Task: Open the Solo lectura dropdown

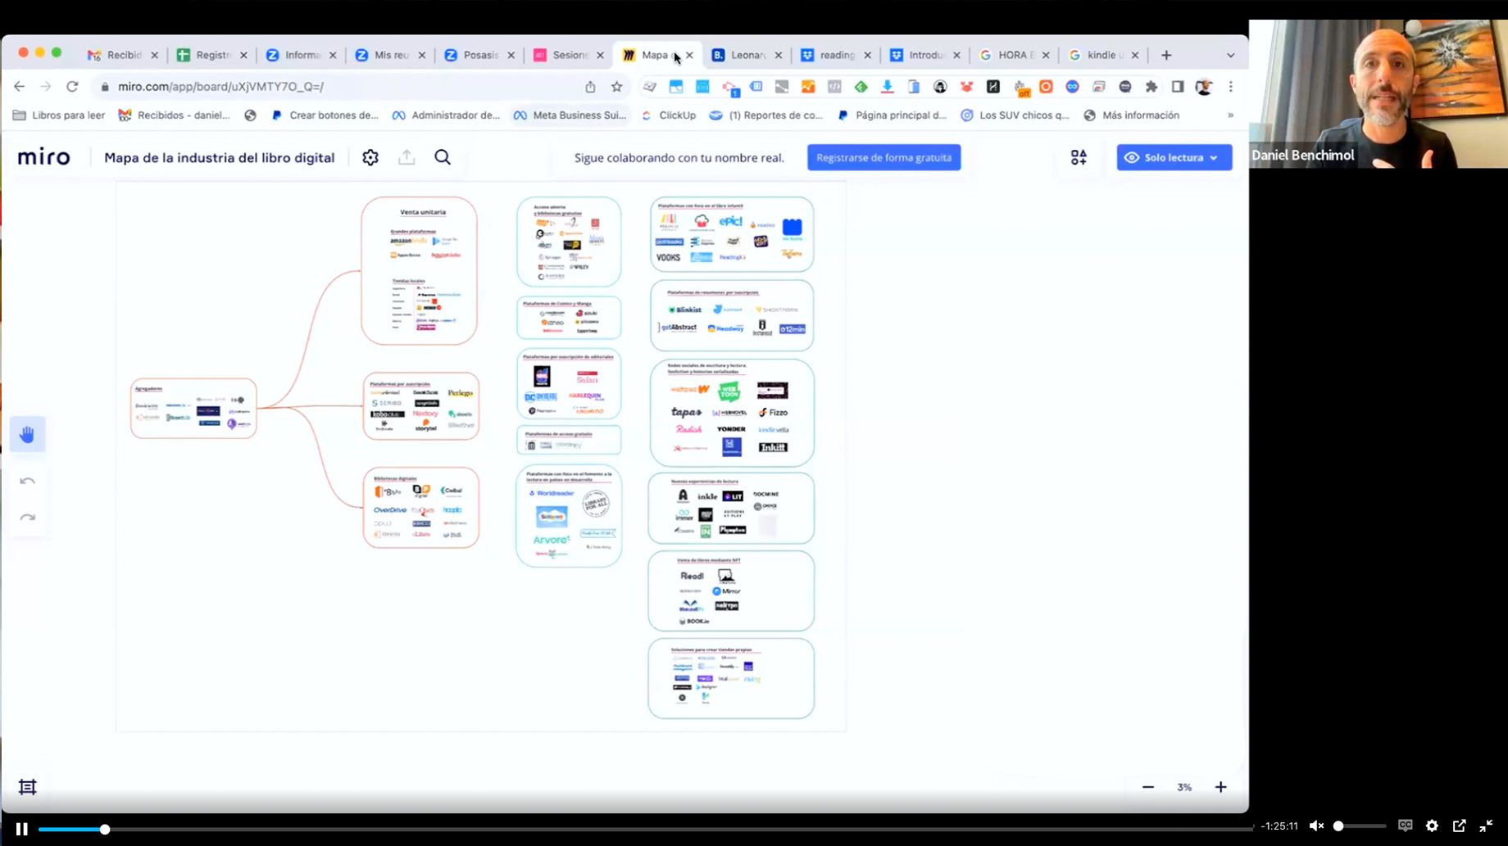Action: click(1174, 157)
